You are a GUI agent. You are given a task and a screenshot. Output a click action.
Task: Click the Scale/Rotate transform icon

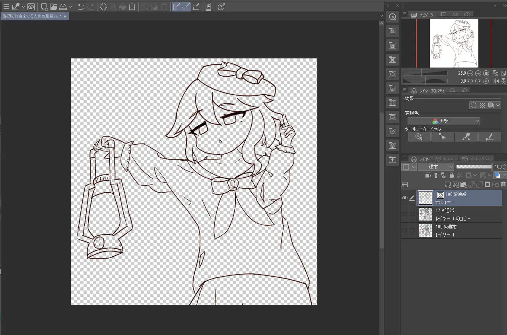click(x=132, y=7)
